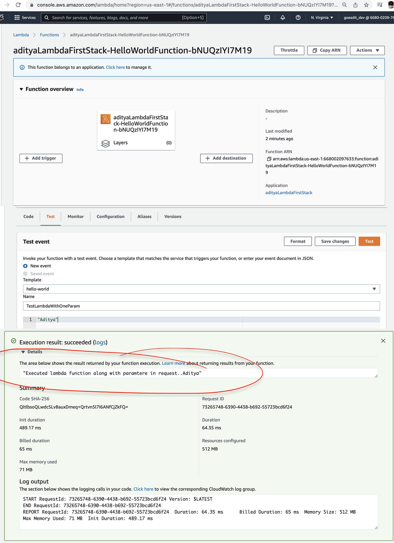The height and width of the screenshot is (543, 394).
Task: Close the execution result panel
Action: [383, 341]
